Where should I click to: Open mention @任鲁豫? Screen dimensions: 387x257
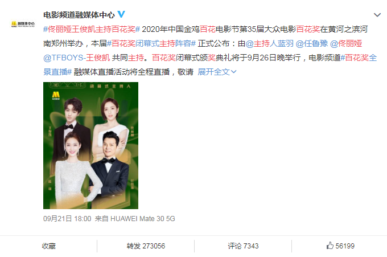(312, 43)
